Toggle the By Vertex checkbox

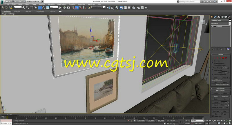[213, 61]
